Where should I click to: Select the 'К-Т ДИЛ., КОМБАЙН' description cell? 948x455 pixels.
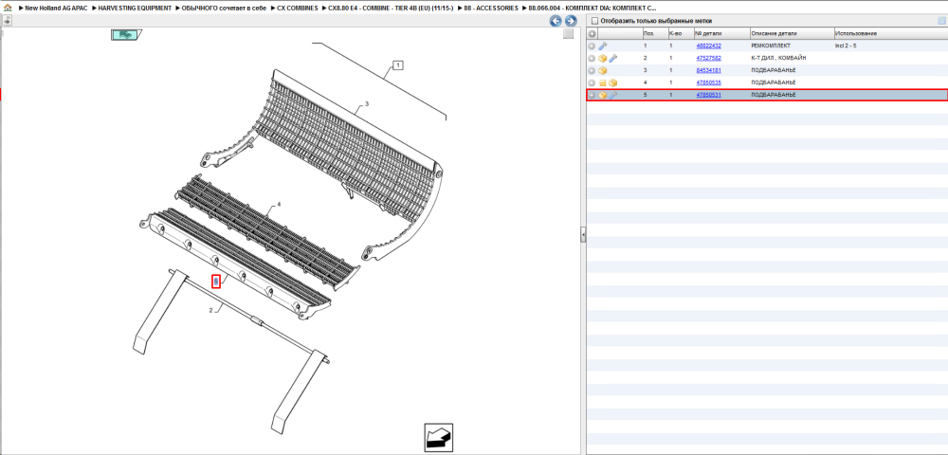coord(778,58)
